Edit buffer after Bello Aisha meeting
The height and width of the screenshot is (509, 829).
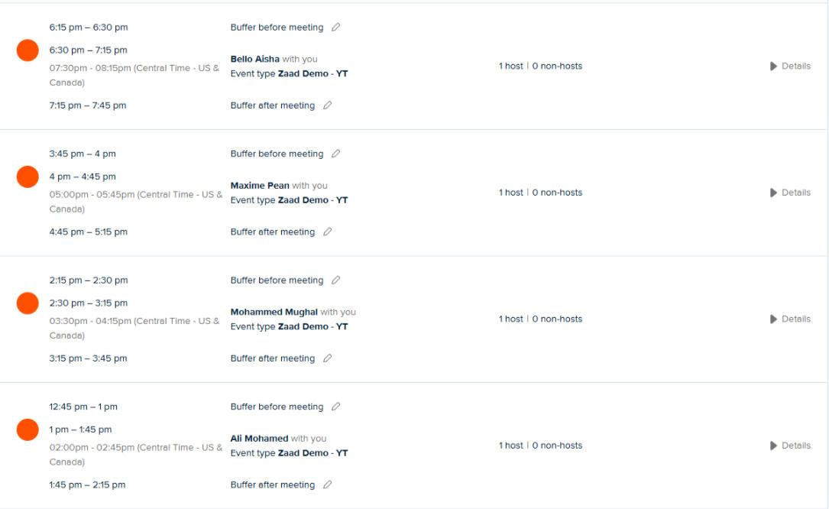pyautogui.click(x=327, y=105)
